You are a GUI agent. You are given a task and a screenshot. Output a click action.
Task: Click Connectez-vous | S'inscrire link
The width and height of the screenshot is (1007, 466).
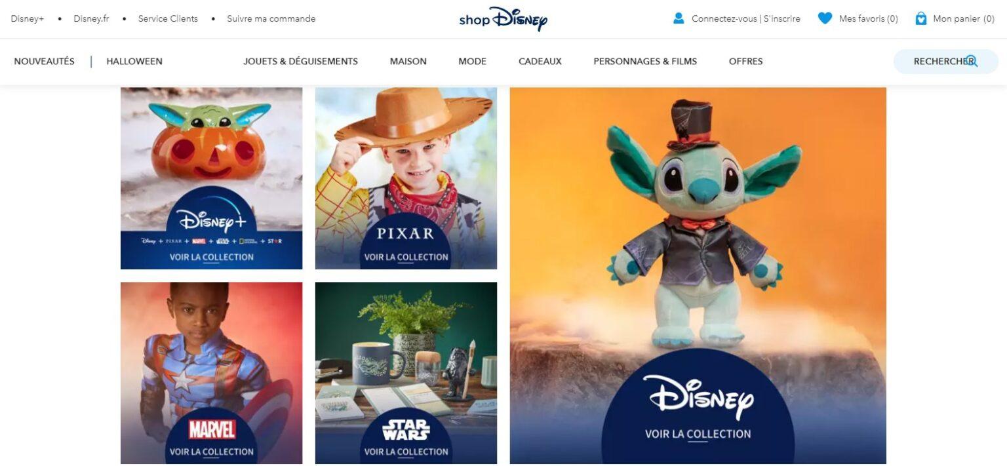point(746,18)
